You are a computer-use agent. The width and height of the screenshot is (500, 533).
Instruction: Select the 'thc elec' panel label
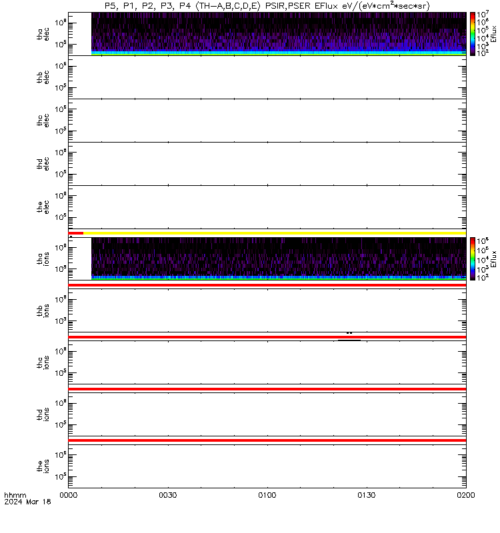tap(43, 121)
